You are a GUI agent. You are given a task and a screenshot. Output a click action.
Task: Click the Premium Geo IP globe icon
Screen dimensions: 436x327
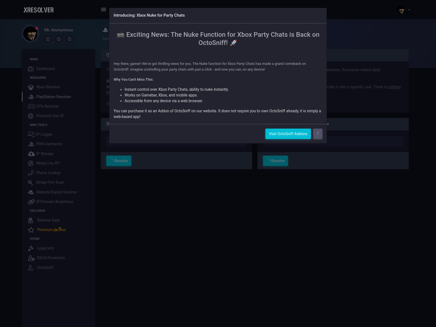31,116
